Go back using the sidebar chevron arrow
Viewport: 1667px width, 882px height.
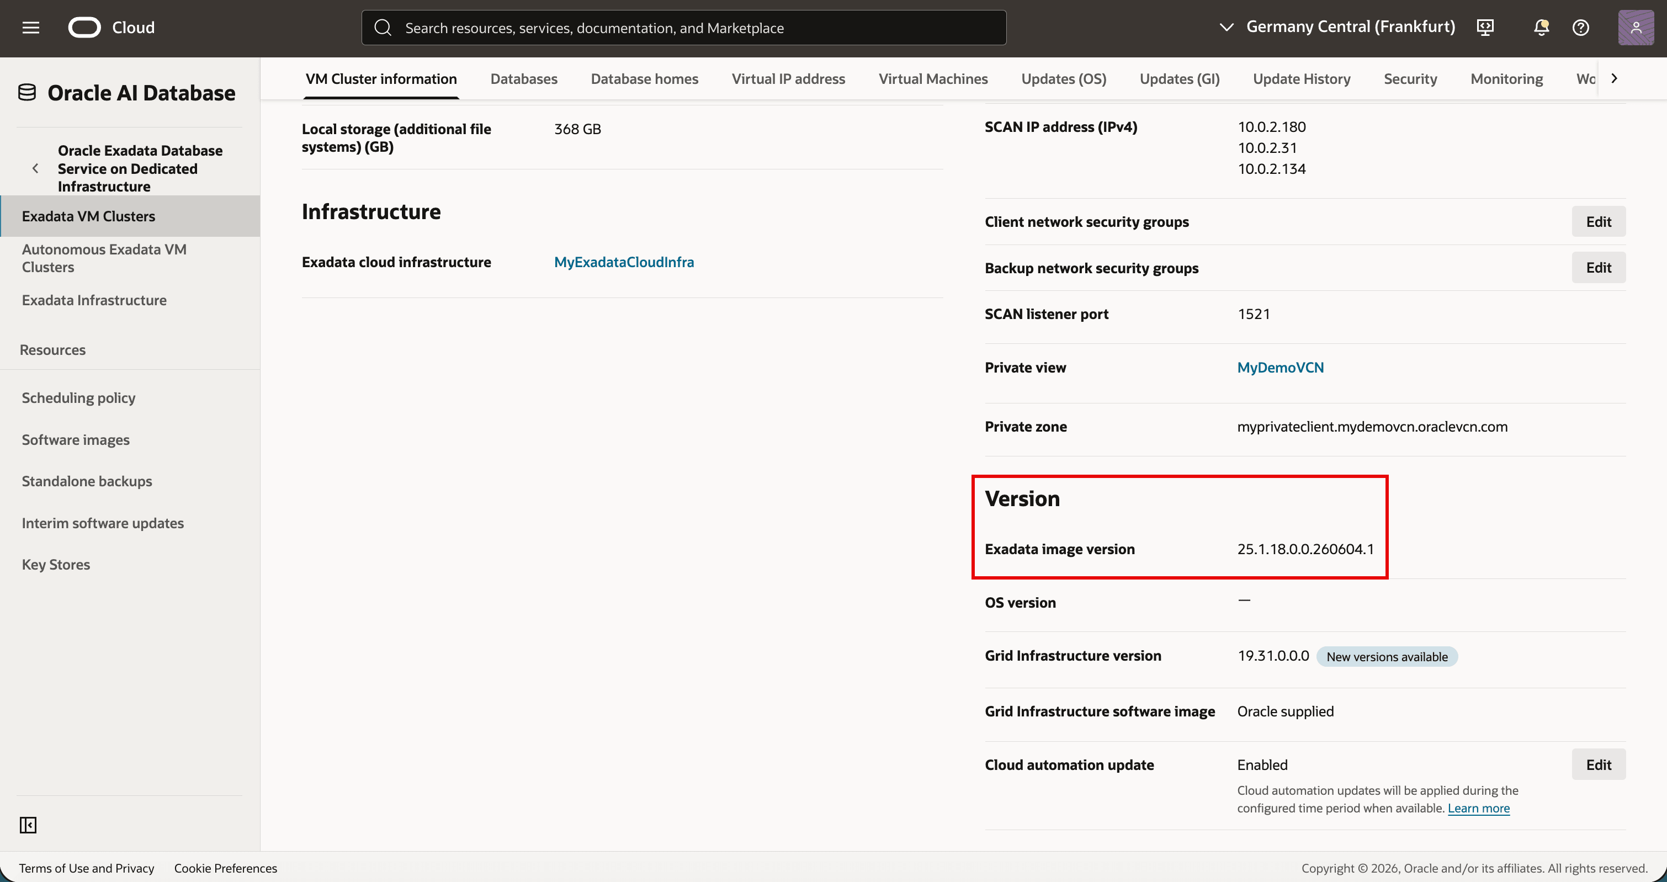coord(35,168)
